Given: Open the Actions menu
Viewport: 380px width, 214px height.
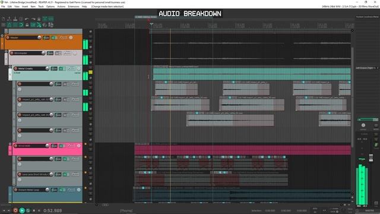Looking at the screenshot, I should tap(61, 7).
